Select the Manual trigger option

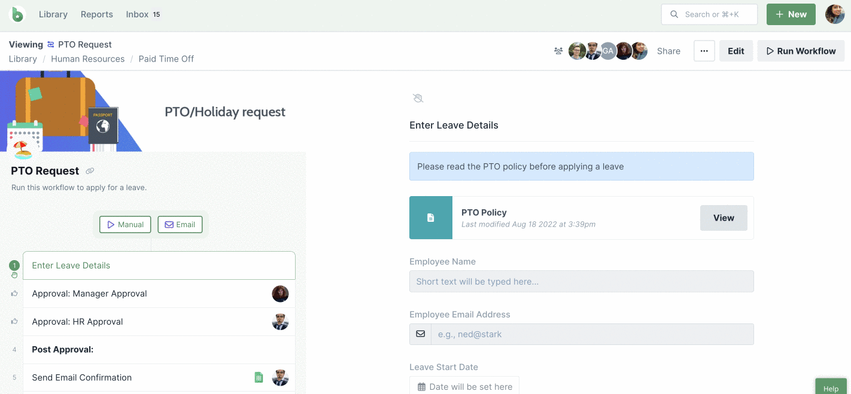pyautogui.click(x=125, y=225)
